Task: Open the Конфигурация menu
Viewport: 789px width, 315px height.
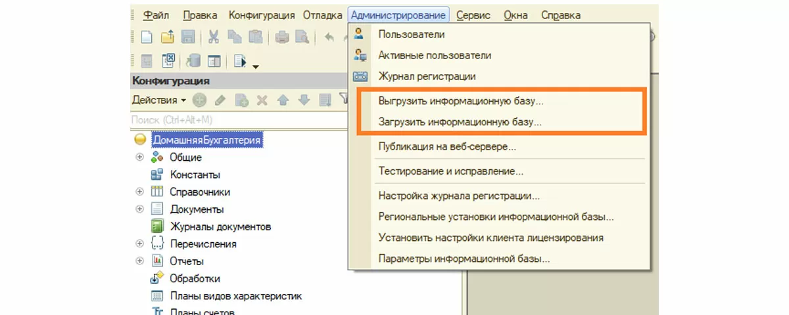Action: (262, 15)
